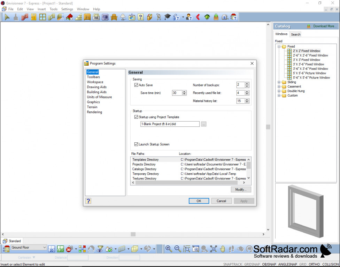Toggle GRID in the status bar
This screenshot has width=340, height=267.
(303, 264)
